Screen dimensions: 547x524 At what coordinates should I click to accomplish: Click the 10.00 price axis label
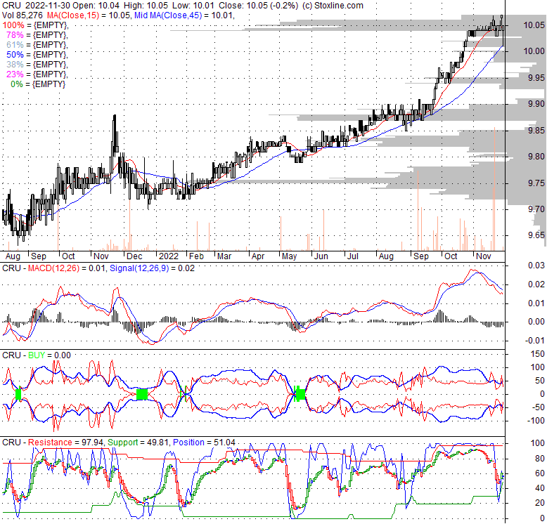tap(531, 51)
